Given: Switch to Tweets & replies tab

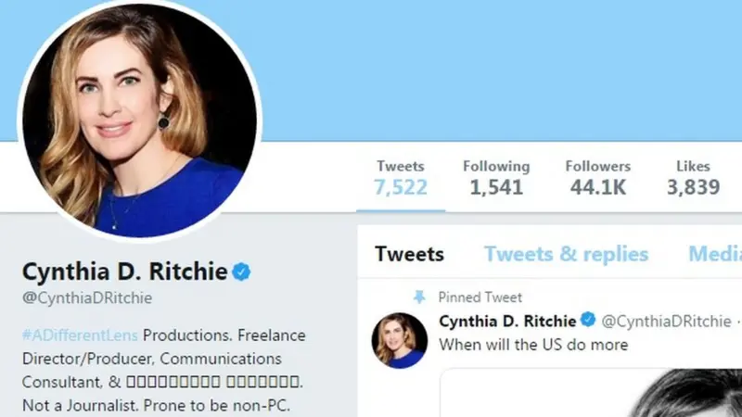Looking at the screenshot, I should click(566, 254).
